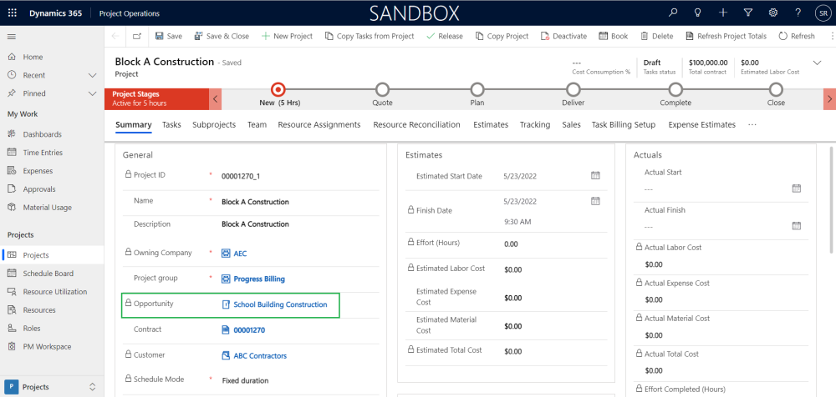Viewport: 836px width, 397px height.
Task: Switch to the Estimates tab
Action: pyautogui.click(x=491, y=125)
